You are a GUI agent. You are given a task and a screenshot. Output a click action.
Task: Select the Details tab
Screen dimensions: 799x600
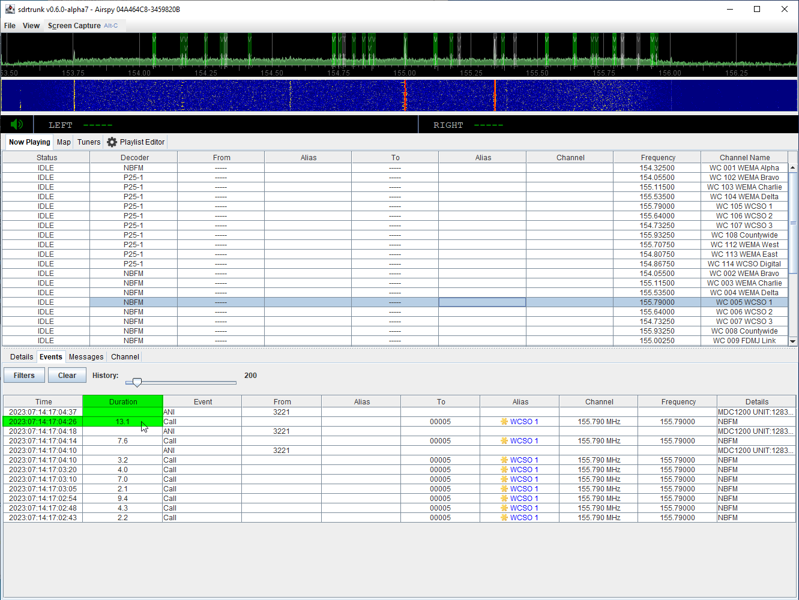click(x=21, y=356)
